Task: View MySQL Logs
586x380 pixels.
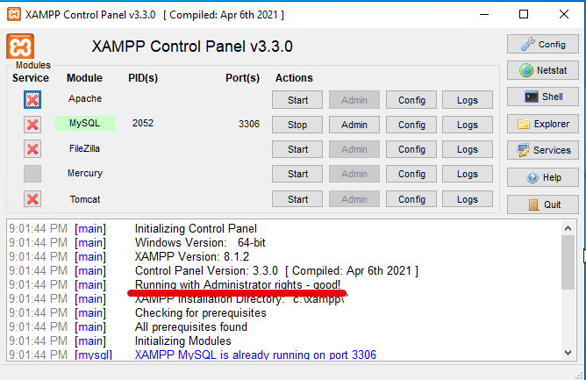Action: point(468,125)
